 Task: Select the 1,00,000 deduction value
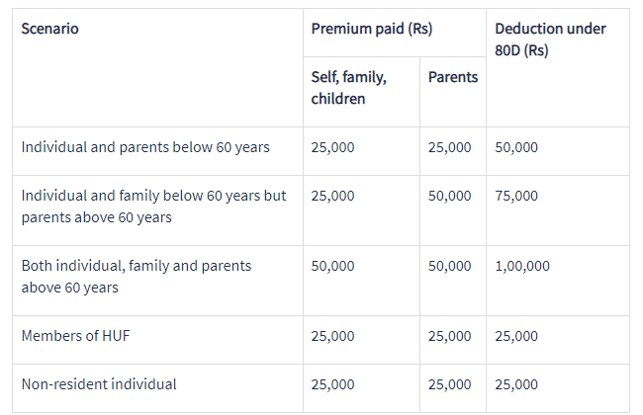coord(522,266)
